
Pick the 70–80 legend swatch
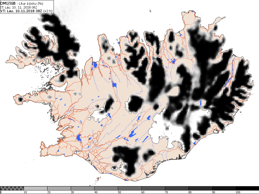point(177,188)
